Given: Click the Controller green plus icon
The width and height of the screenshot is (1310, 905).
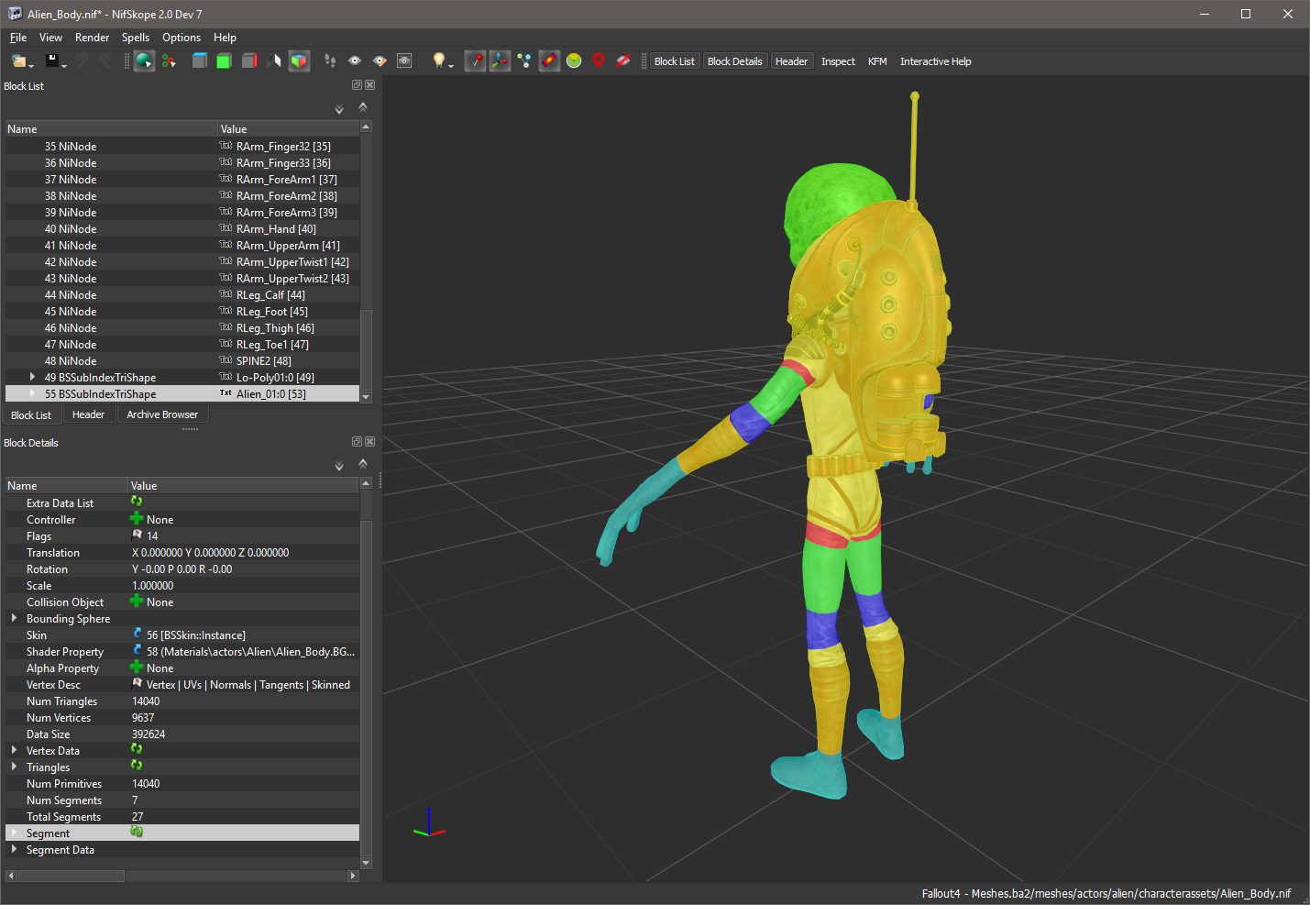Looking at the screenshot, I should tap(137, 518).
